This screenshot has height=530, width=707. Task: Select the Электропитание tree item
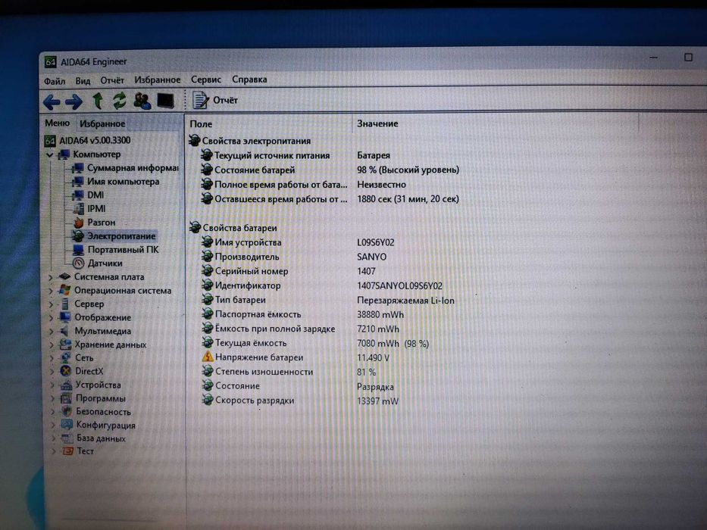tap(114, 235)
